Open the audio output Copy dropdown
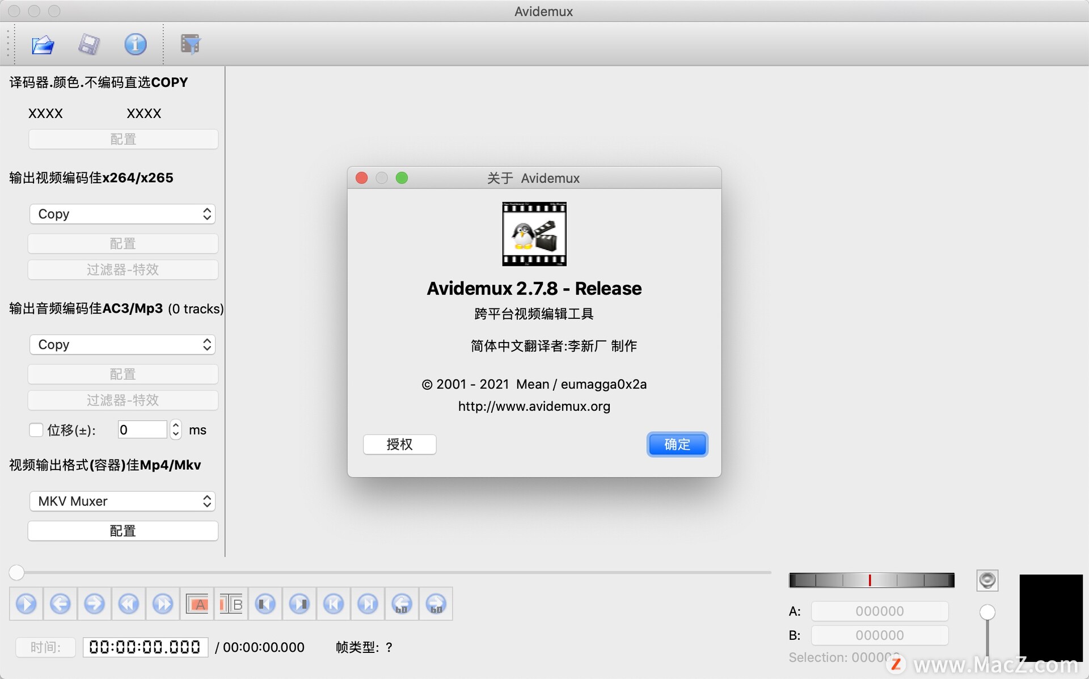This screenshot has width=1089, height=679. pyautogui.click(x=123, y=344)
